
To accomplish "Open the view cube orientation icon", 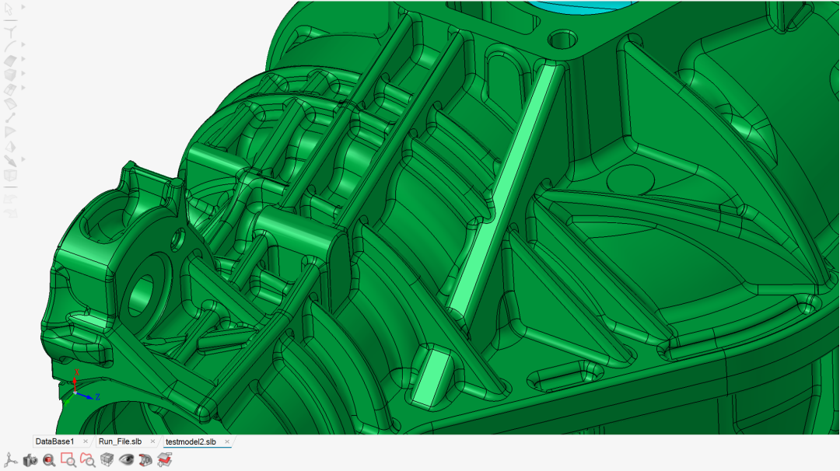I will (x=107, y=460).
